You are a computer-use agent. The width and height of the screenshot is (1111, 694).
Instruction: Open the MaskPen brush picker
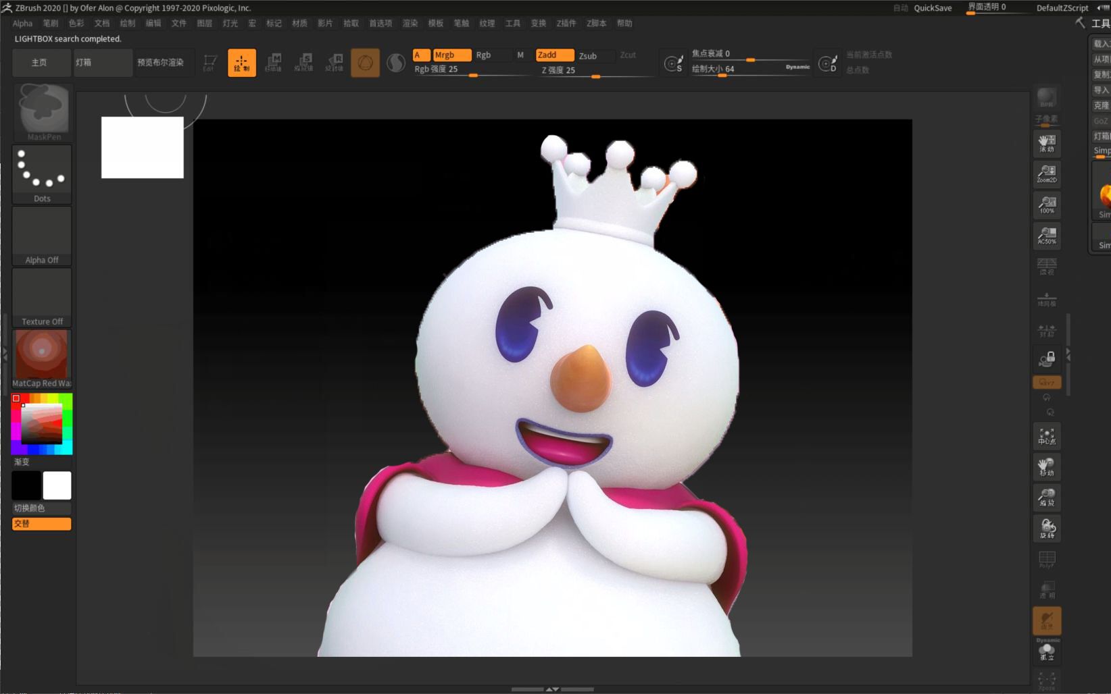[x=42, y=112]
